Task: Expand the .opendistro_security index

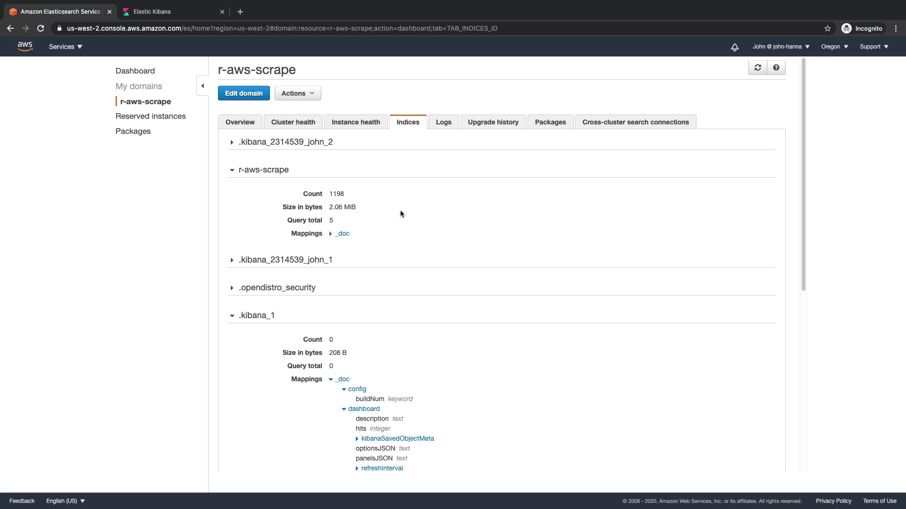Action: tap(232, 288)
